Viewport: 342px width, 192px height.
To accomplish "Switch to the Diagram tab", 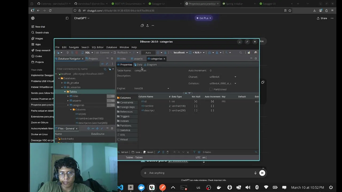I will (150, 65).
